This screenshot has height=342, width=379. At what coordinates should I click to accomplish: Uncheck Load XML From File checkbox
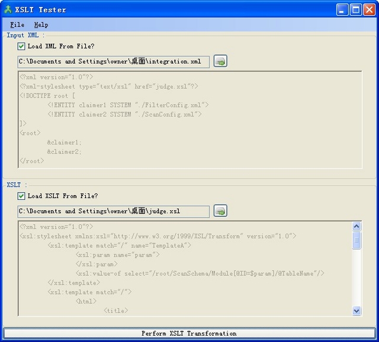tap(21, 46)
